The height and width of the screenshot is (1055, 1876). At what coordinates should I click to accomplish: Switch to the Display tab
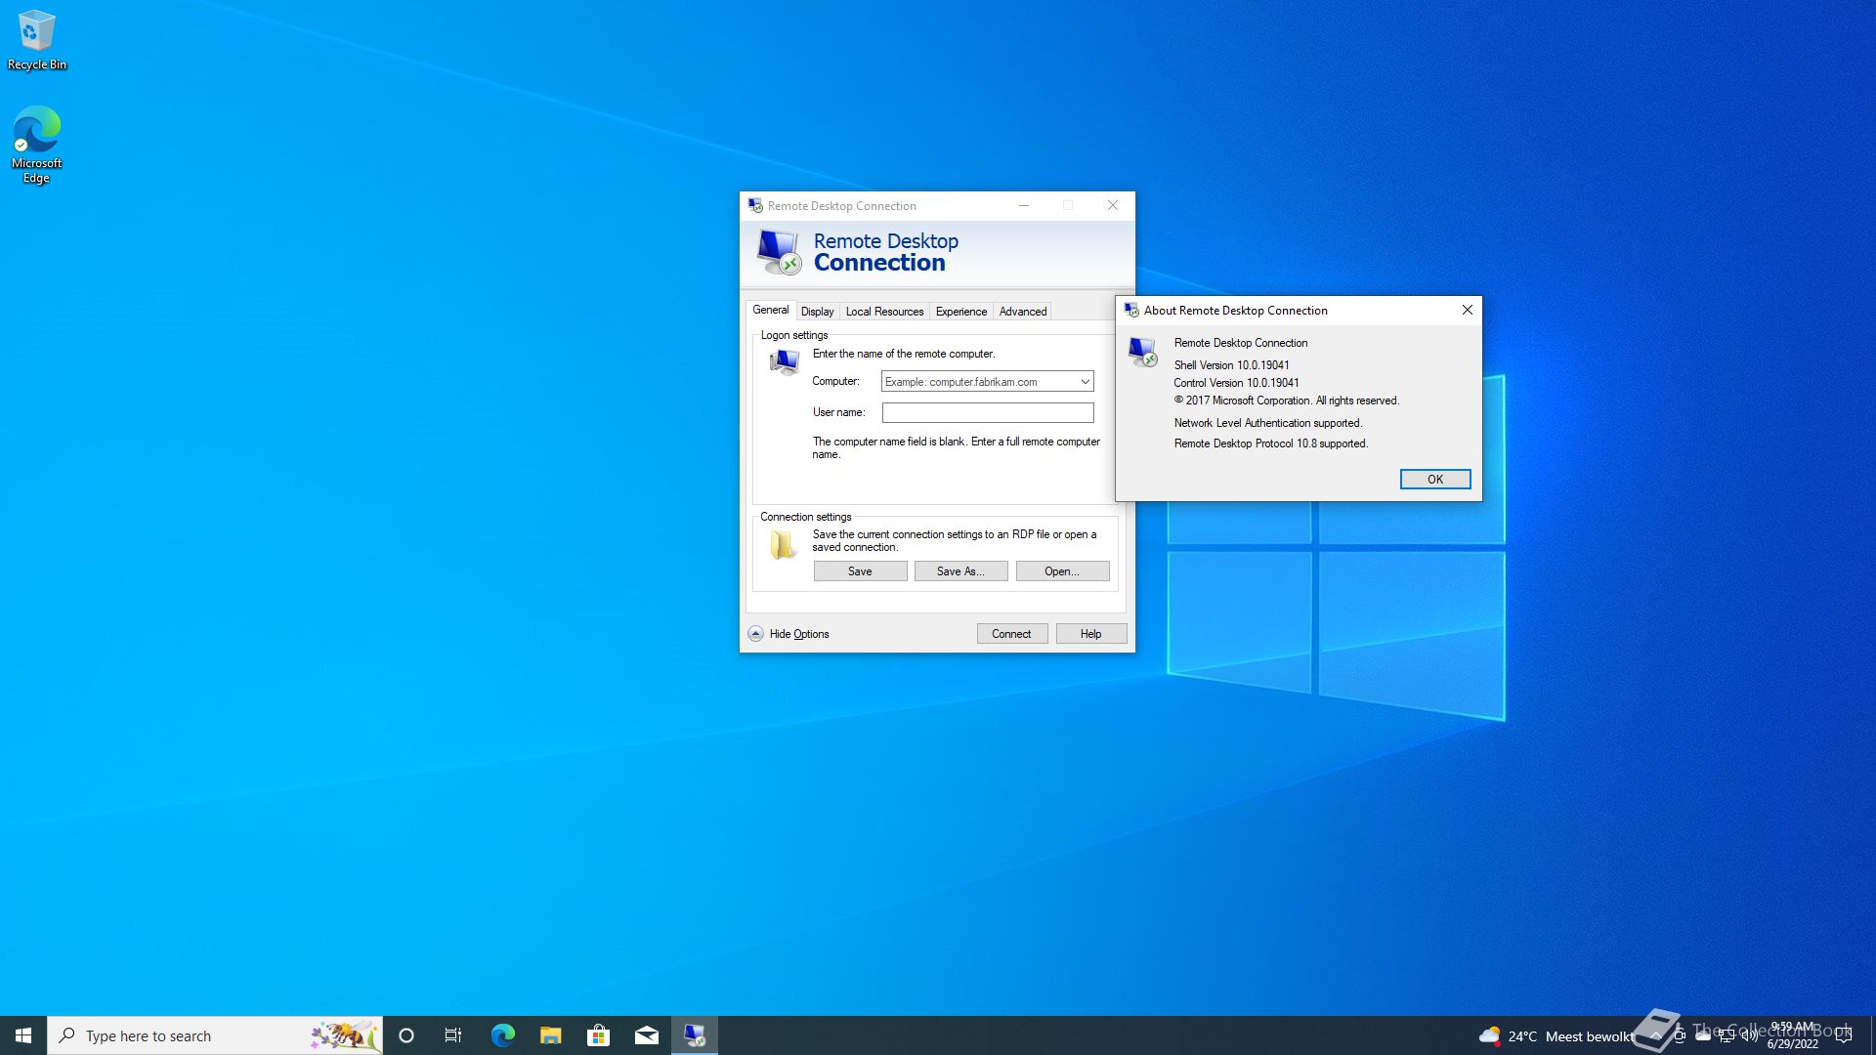817,312
